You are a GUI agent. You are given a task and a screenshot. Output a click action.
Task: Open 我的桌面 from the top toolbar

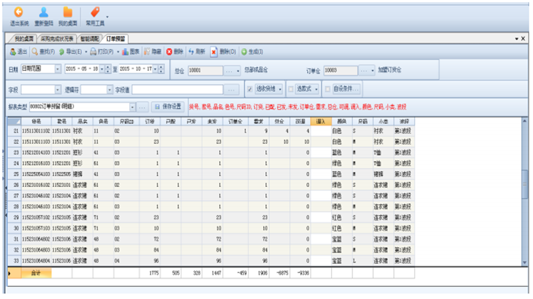coord(67,13)
